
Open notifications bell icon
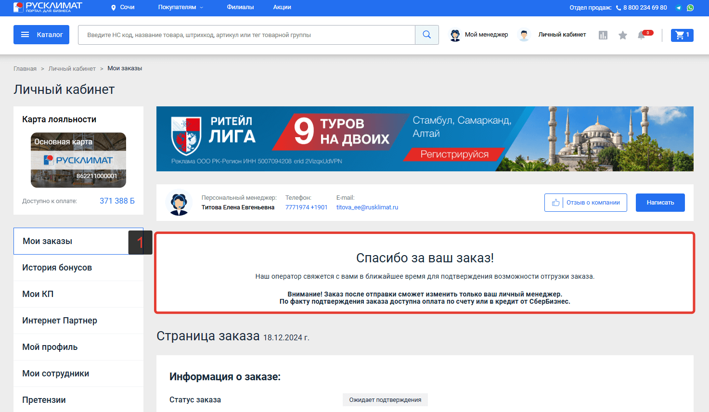[641, 35]
